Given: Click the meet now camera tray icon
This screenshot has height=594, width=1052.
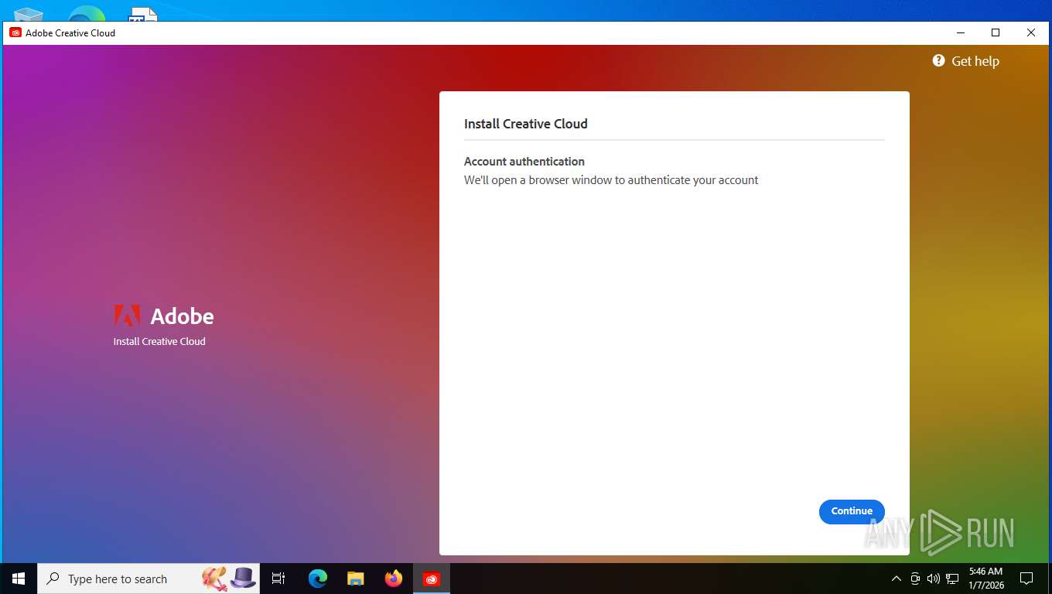Looking at the screenshot, I should click(x=915, y=579).
